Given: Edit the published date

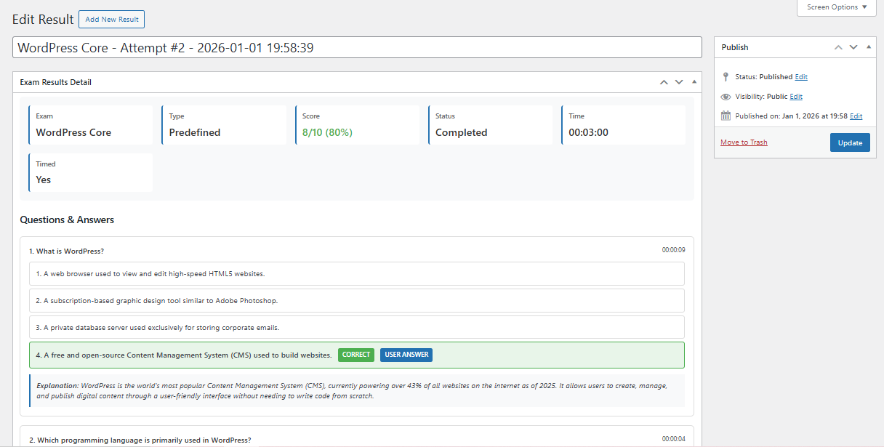Looking at the screenshot, I should coord(856,116).
